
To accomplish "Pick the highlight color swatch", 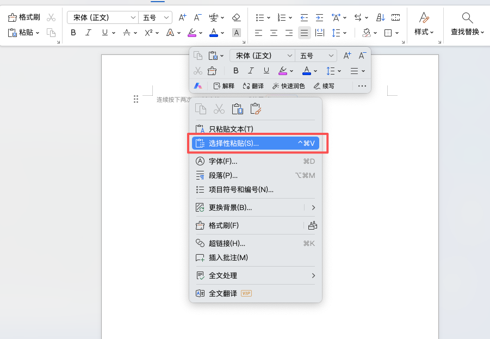I will coord(192,33).
